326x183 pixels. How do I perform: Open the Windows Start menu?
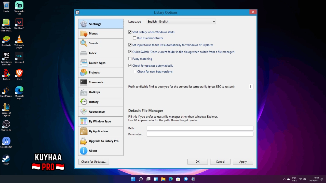tap(133, 179)
